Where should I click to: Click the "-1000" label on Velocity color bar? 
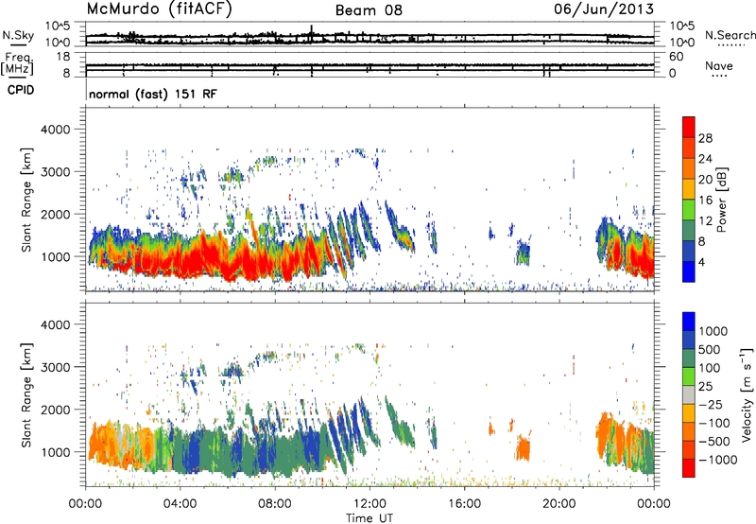coord(717,460)
